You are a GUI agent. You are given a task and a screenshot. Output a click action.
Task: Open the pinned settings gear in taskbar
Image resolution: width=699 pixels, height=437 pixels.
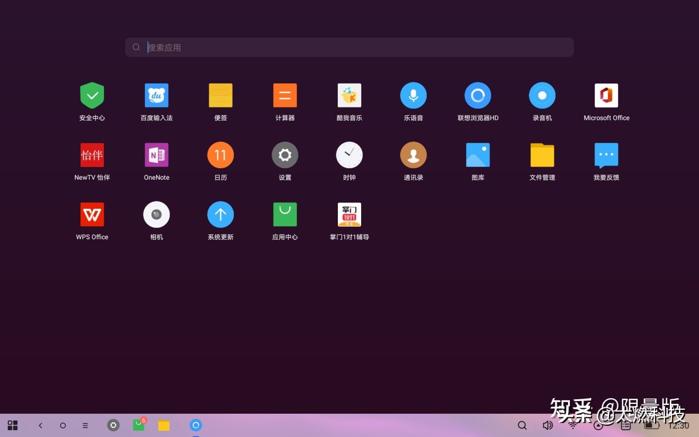(x=113, y=425)
